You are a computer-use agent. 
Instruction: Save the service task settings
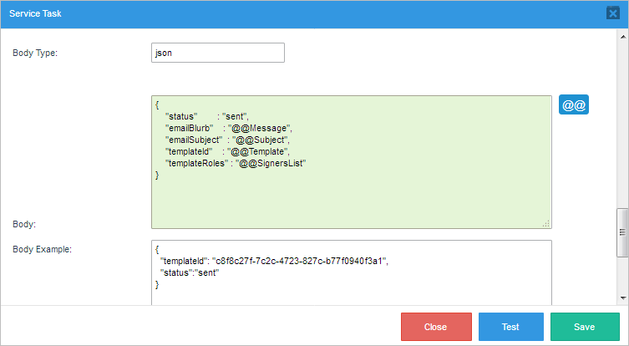tap(584, 327)
